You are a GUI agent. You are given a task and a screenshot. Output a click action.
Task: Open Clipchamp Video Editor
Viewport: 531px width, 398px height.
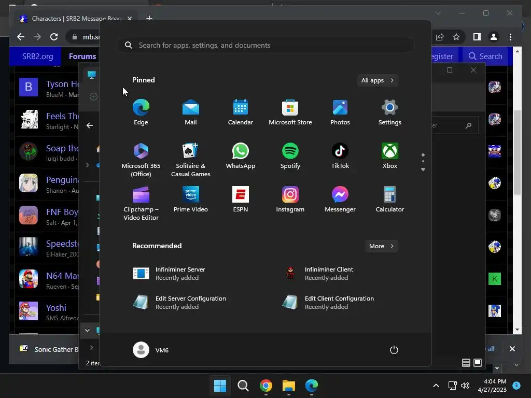(x=141, y=203)
